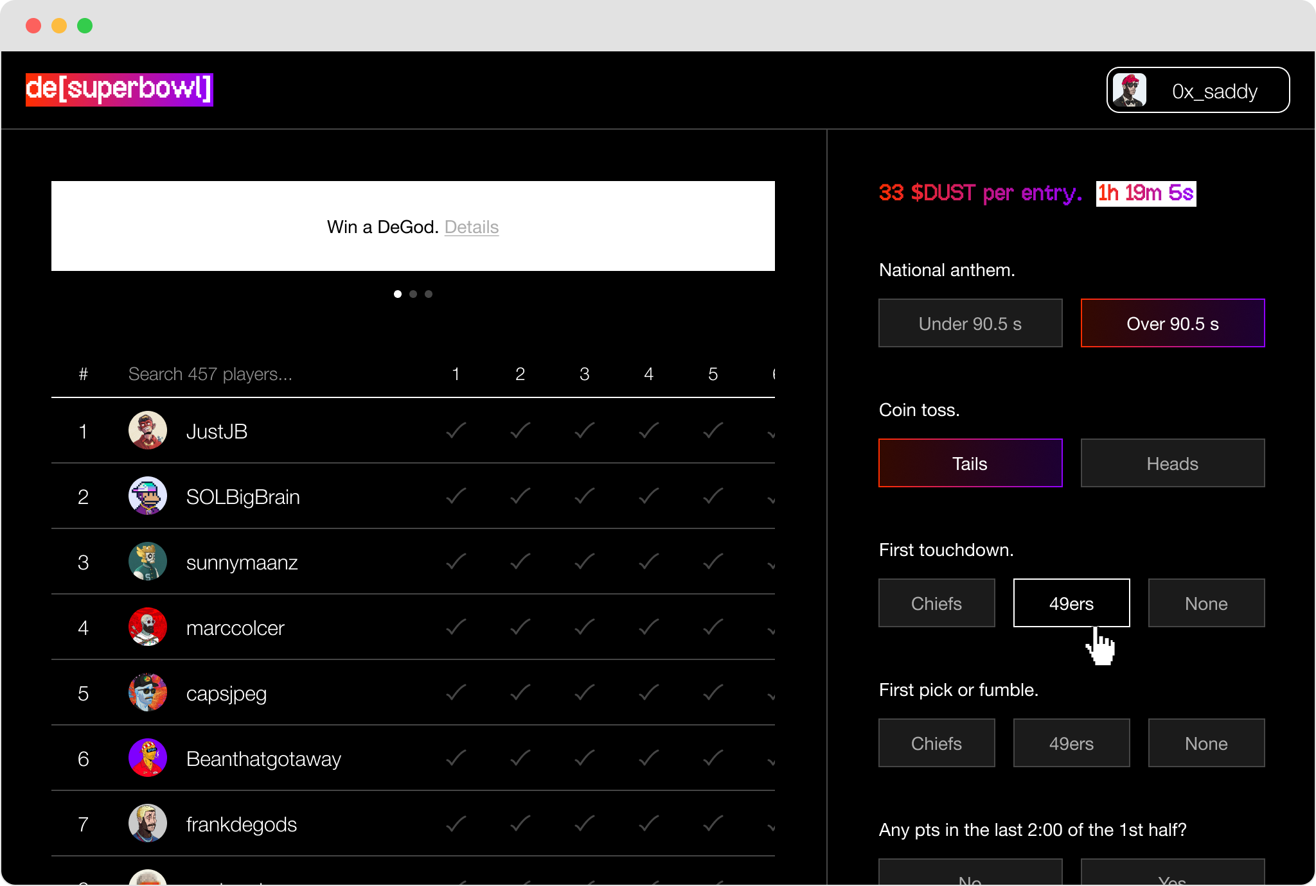Click frankdegods's checkmark in column 4

[x=648, y=823]
